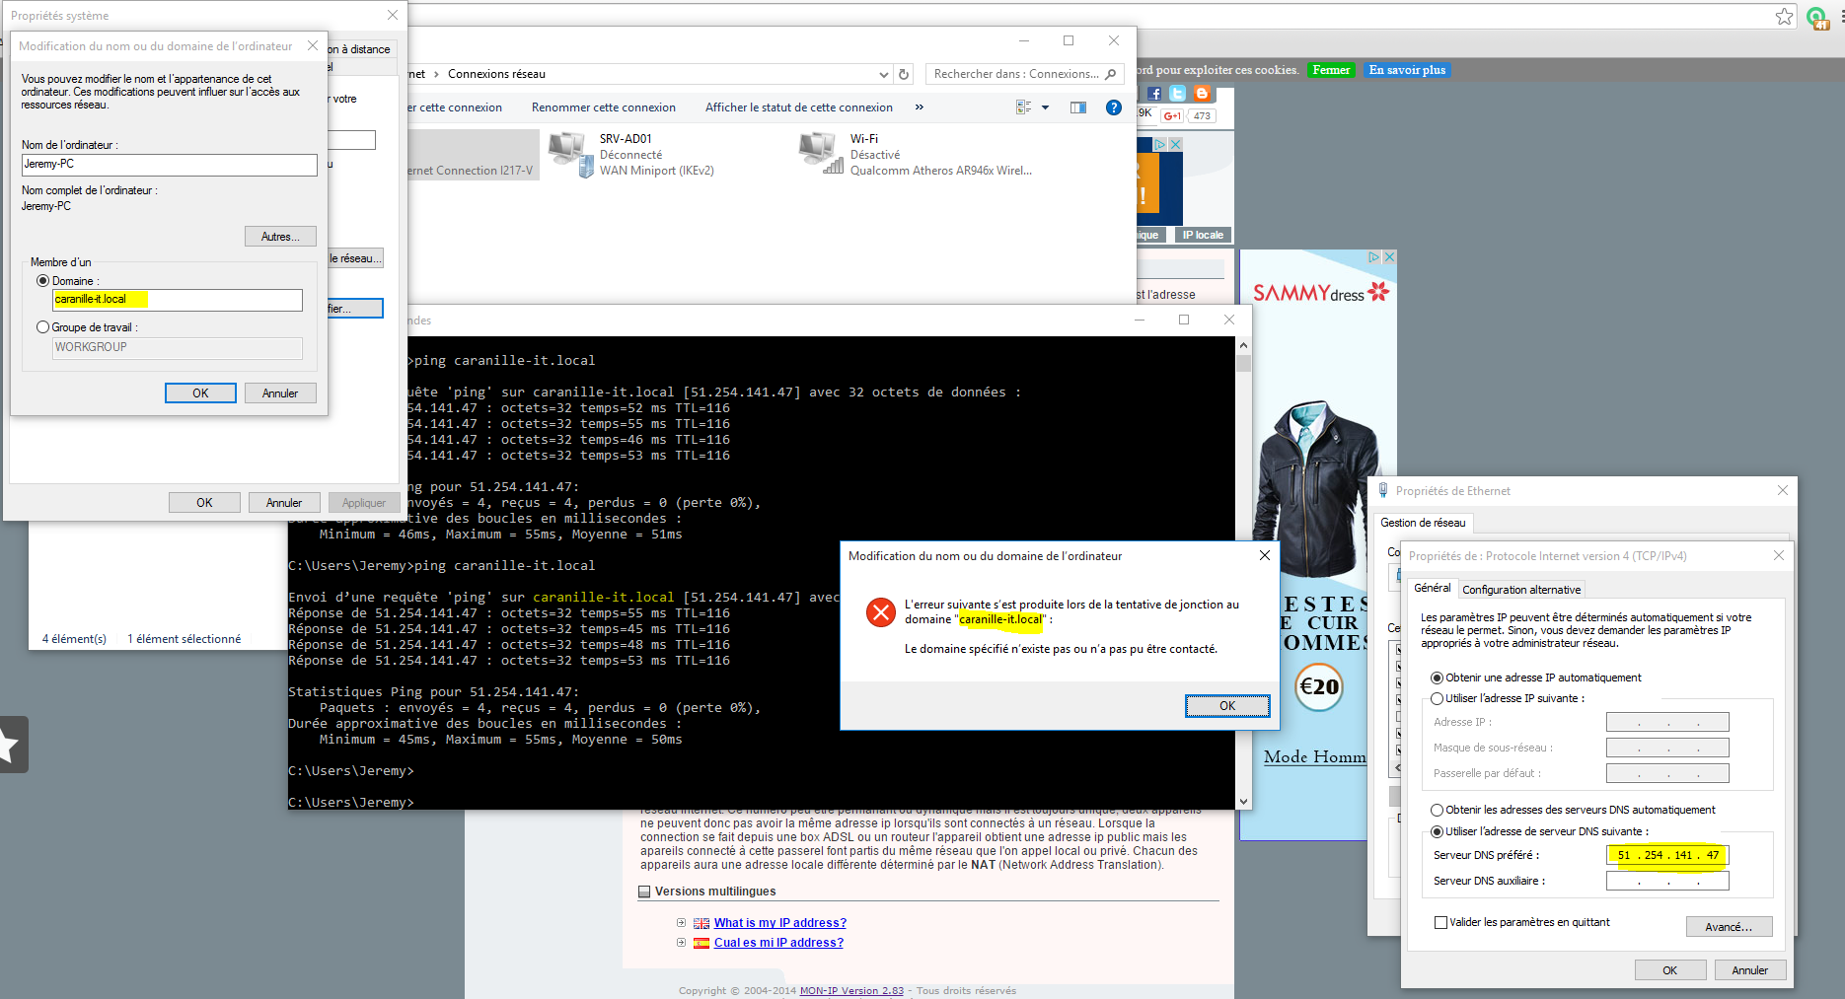Viewport: 1845px width, 999px height.
Task: Switch to the Général tab
Action: pos(1433,588)
